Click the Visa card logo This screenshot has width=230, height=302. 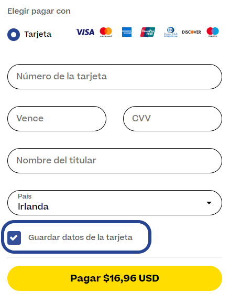[x=85, y=32]
